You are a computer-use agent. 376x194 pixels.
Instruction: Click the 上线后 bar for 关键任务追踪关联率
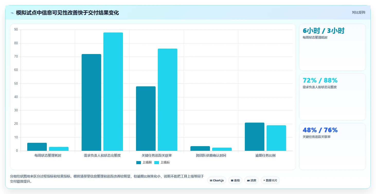(167, 100)
